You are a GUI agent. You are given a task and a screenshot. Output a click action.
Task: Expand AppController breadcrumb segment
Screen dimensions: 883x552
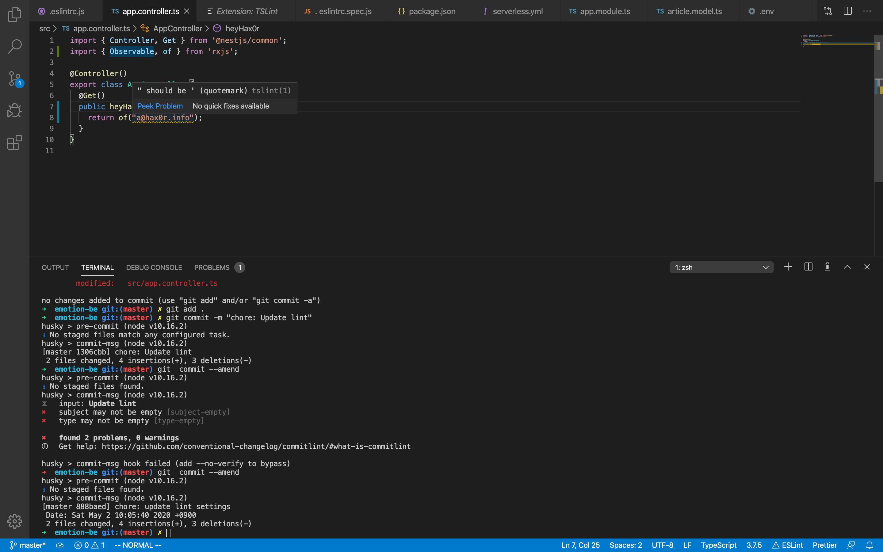click(x=177, y=29)
